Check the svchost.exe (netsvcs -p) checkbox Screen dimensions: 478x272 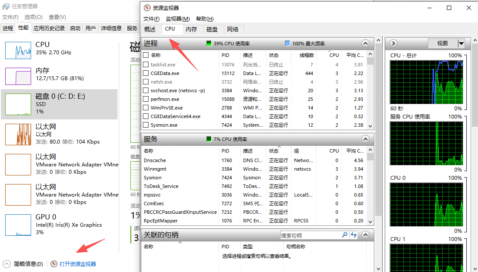click(146, 91)
